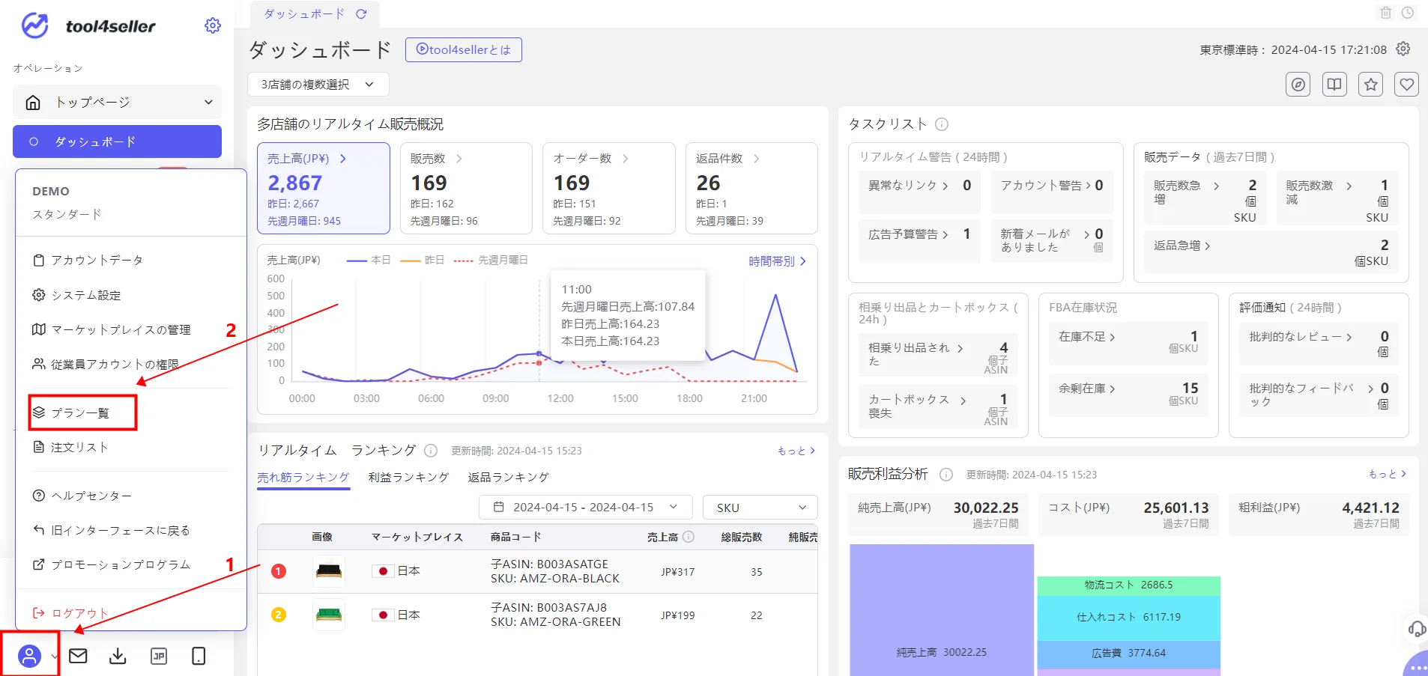Click product thumbnail for AMZ-ORA-GREEN
The height and width of the screenshot is (676, 1428).
329,615
